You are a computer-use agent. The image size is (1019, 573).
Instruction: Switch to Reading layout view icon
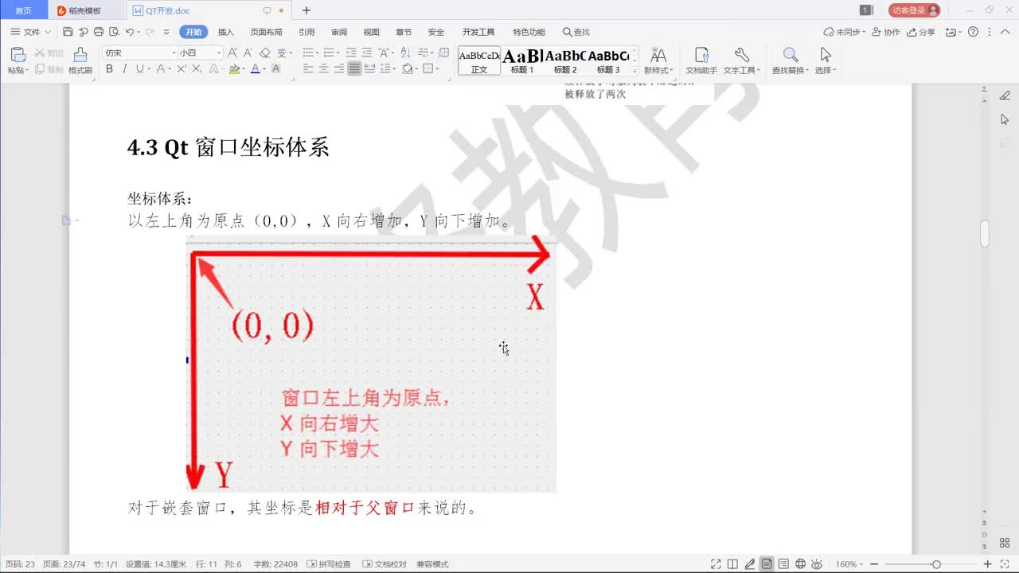732,564
